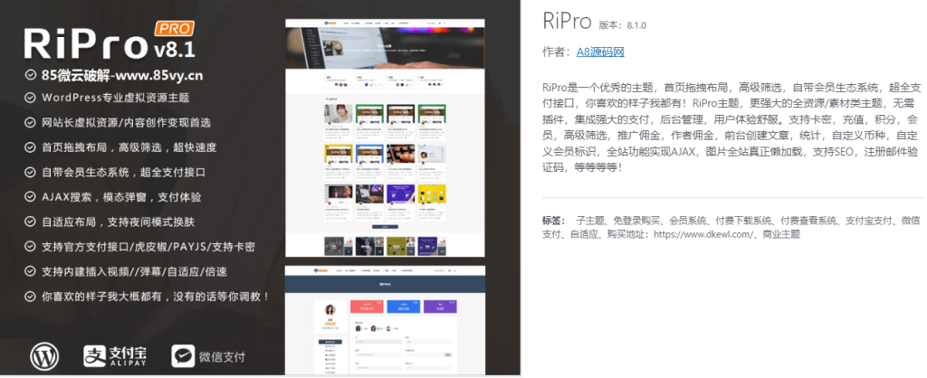Click the checkmark beside 网站长虚拟资源/内容创作变现首选

pyautogui.click(x=30, y=123)
